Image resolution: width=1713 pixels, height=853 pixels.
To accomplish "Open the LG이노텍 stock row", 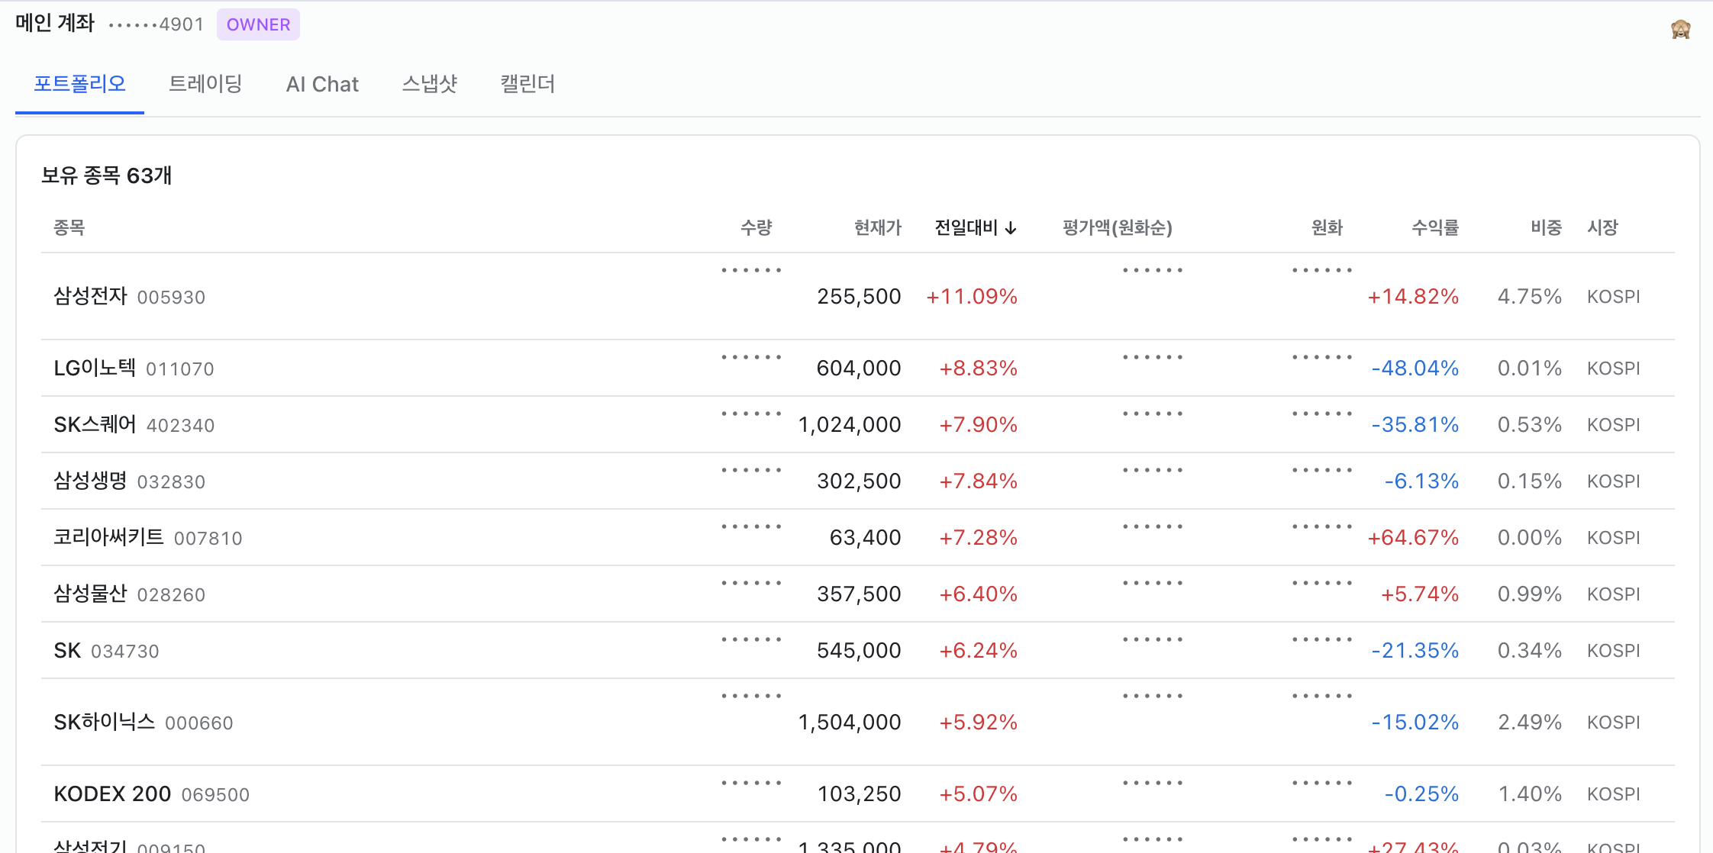I will [x=858, y=368].
